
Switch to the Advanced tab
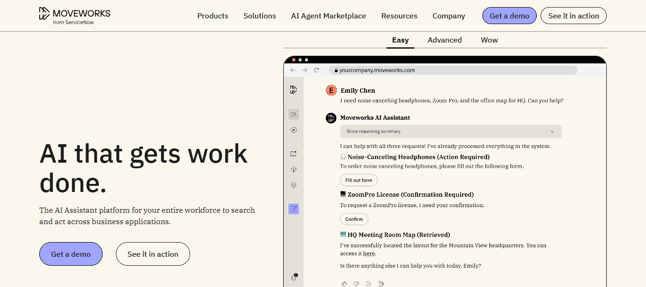point(445,40)
